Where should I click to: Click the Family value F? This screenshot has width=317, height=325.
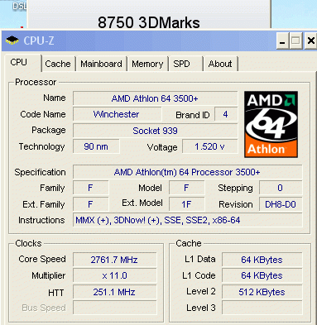(90, 188)
